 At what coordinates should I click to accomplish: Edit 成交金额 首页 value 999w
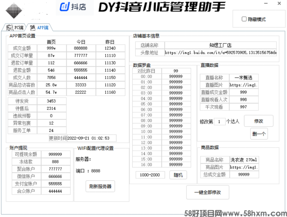[52, 48]
